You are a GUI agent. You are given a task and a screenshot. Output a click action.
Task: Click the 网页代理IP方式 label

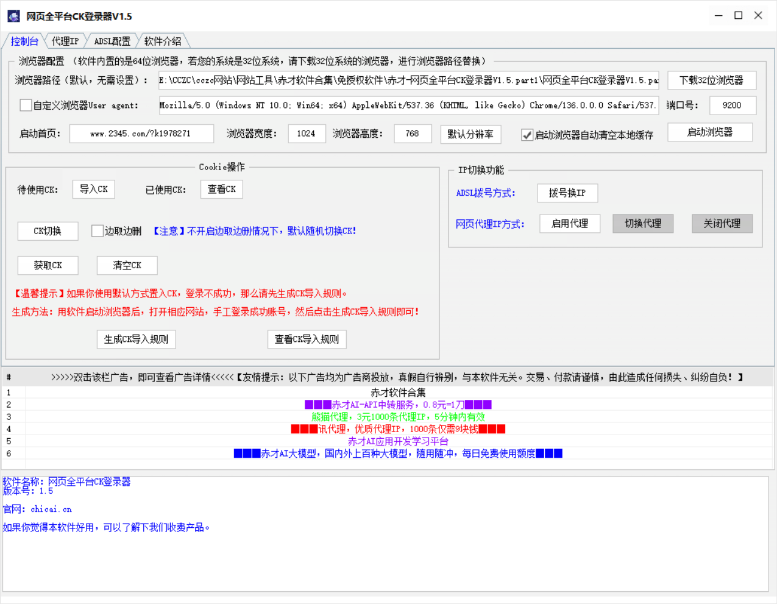tap(490, 224)
